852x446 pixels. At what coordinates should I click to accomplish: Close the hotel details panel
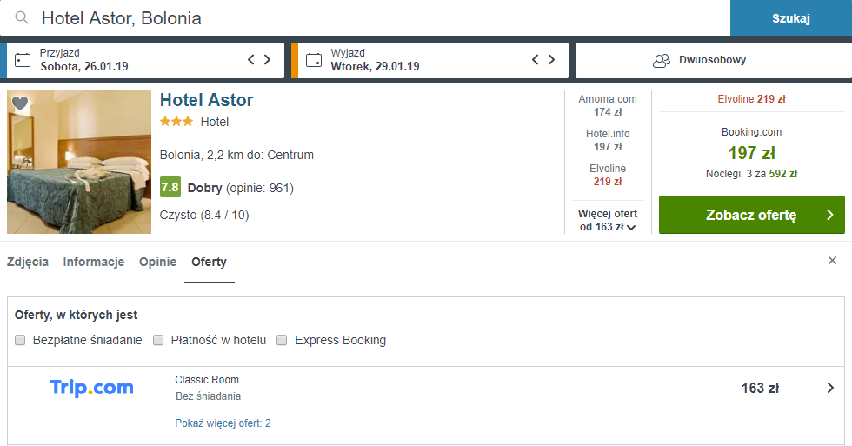tap(832, 261)
